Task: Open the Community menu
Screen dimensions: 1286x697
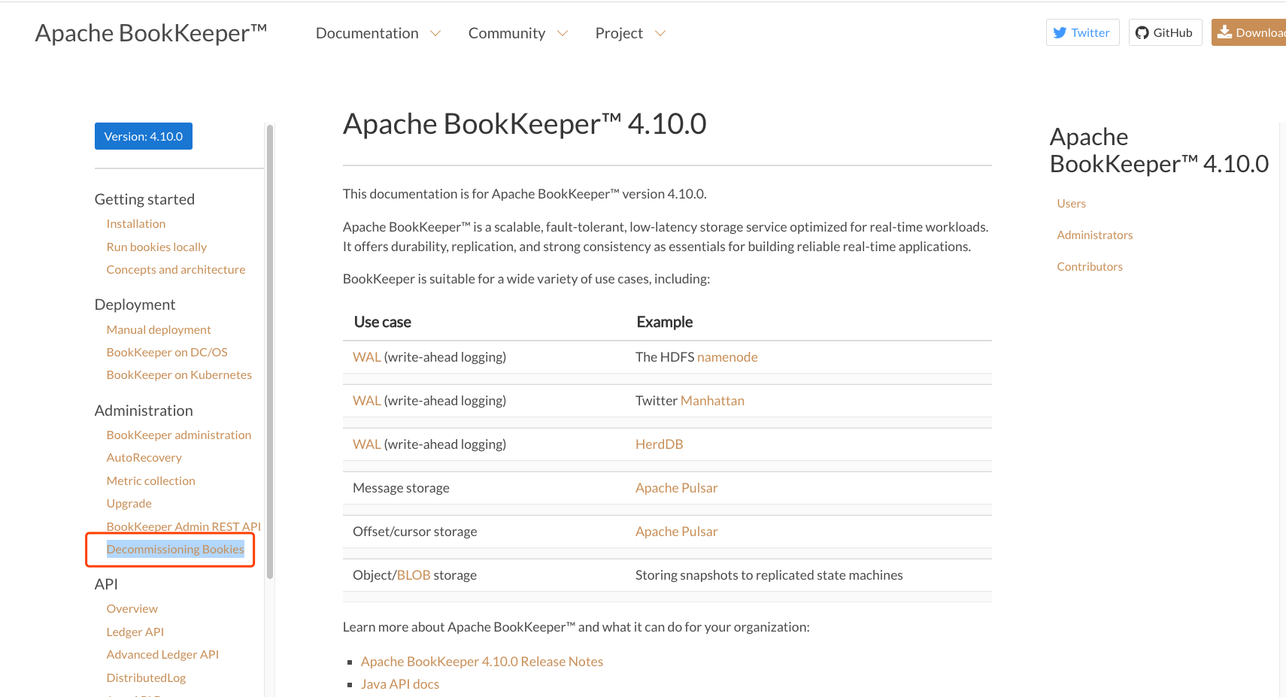Action: click(x=507, y=33)
